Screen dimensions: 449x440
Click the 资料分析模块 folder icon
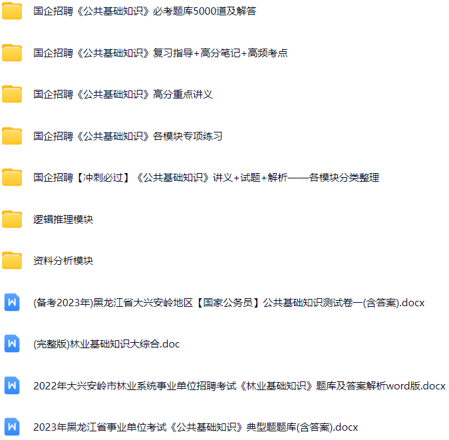[12, 261]
